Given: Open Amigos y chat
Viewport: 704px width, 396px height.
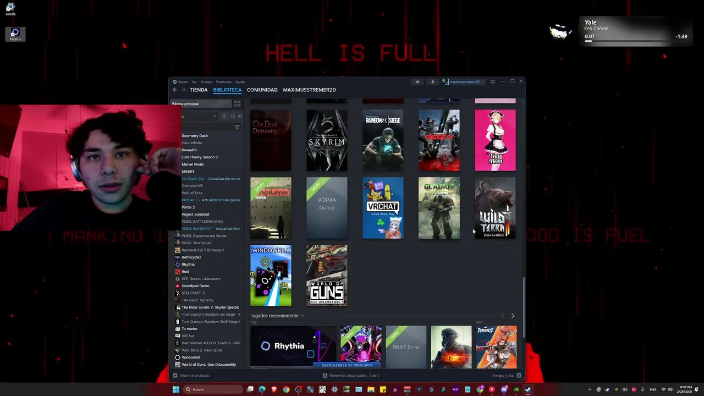Looking at the screenshot, I should pos(507,376).
